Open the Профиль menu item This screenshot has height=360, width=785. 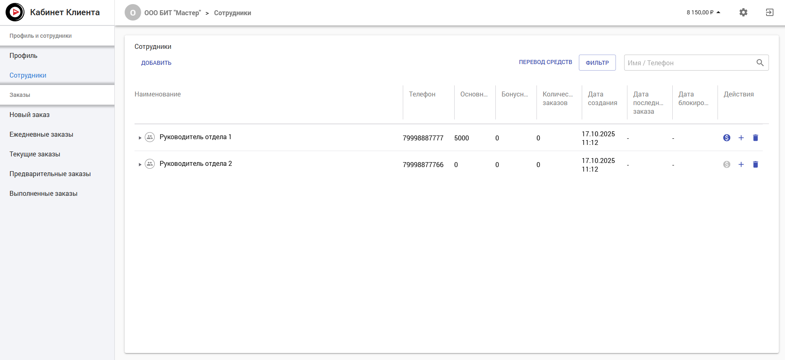tap(23, 56)
